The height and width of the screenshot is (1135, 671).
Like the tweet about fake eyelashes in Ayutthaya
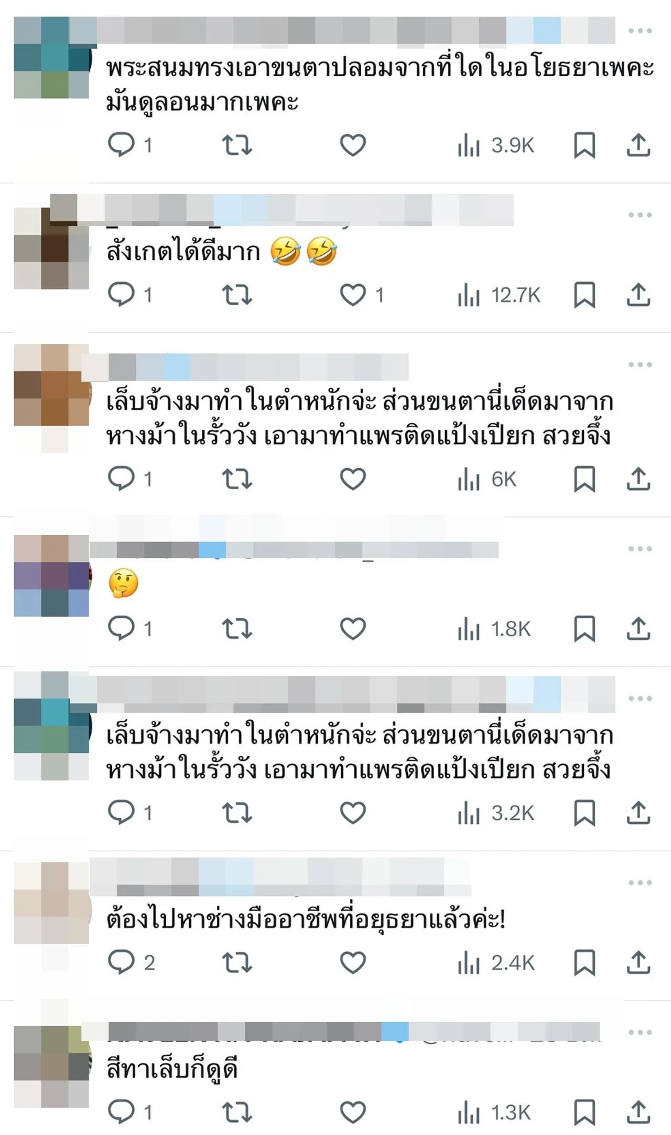click(x=353, y=145)
